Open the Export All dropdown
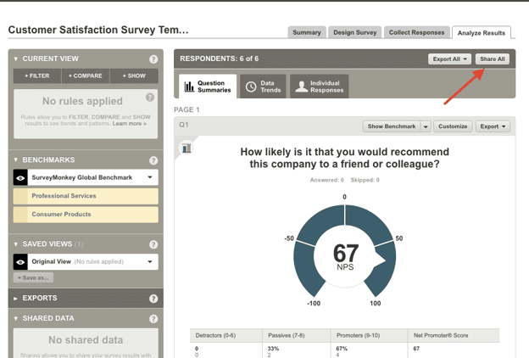The height and width of the screenshot is (358, 529). click(x=449, y=59)
